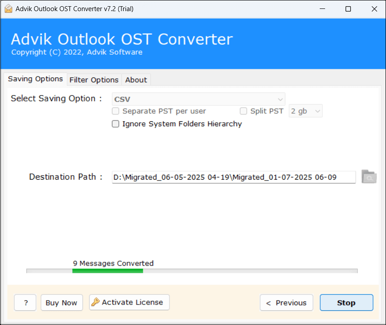
Task: Close the Advik converter window
Action: tap(374, 9)
